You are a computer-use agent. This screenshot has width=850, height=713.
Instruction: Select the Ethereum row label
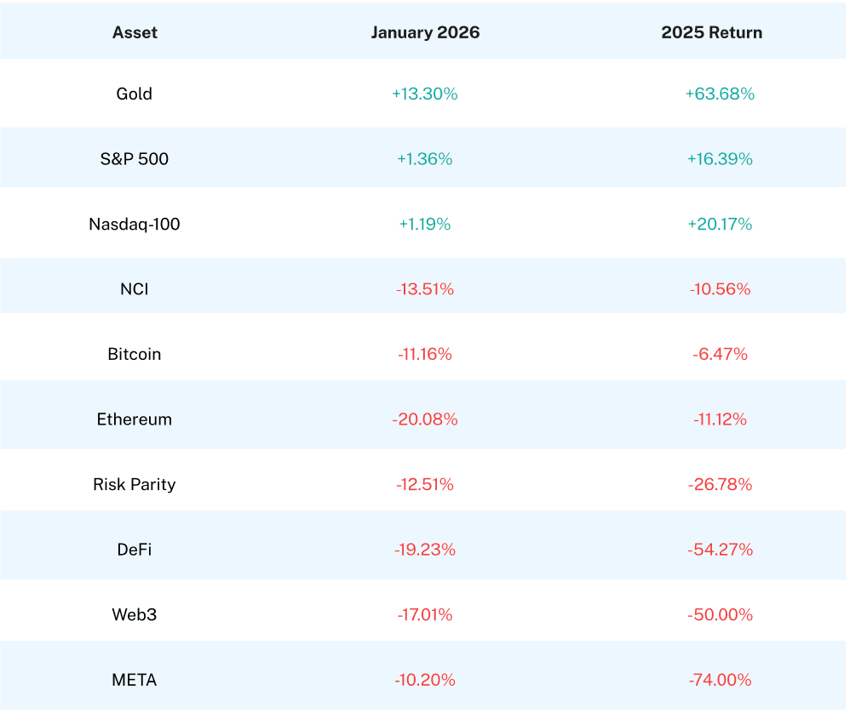click(135, 419)
